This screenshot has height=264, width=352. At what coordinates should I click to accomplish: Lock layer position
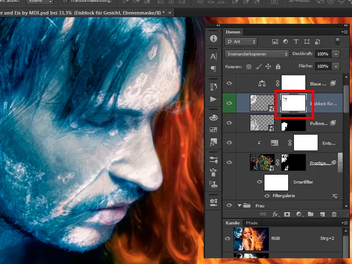pyautogui.click(x=268, y=66)
